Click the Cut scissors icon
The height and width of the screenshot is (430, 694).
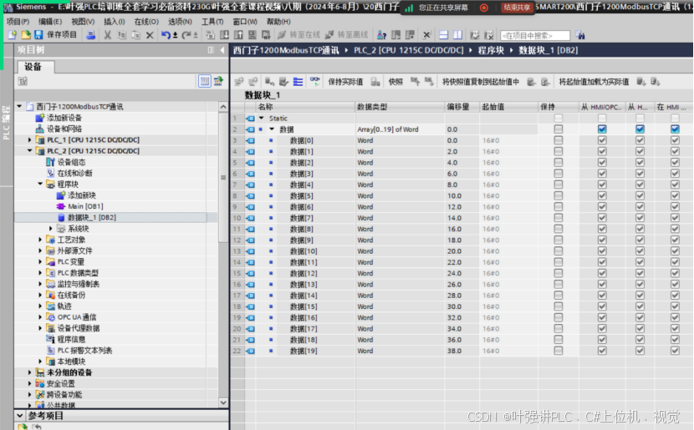[108, 35]
